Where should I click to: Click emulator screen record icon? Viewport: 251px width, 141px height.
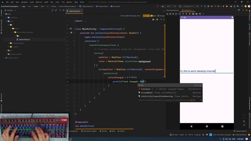point(196,14)
